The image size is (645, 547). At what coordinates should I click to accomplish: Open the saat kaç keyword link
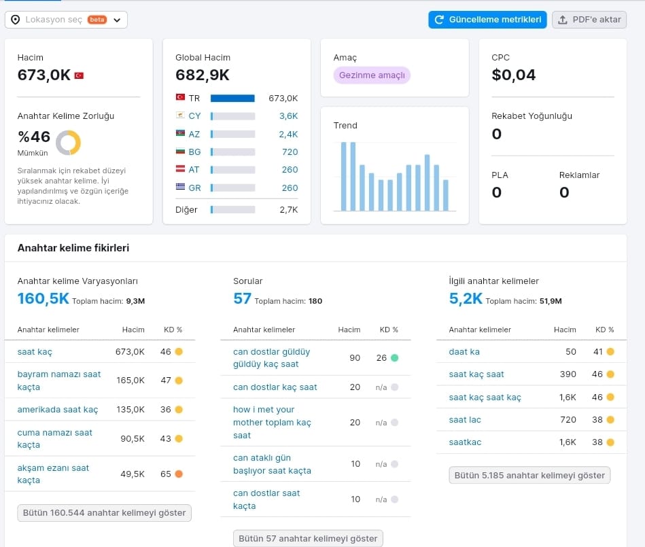tap(35, 352)
